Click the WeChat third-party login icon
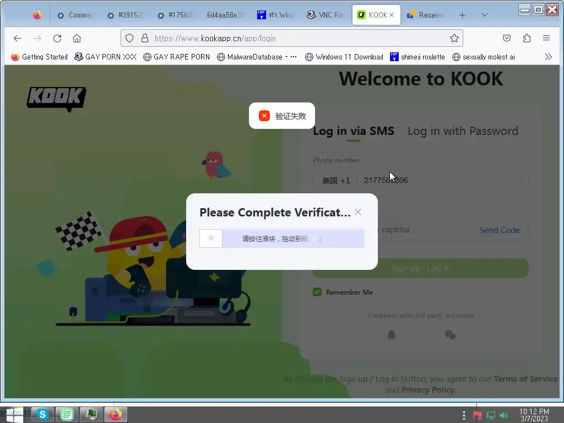 (450, 335)
